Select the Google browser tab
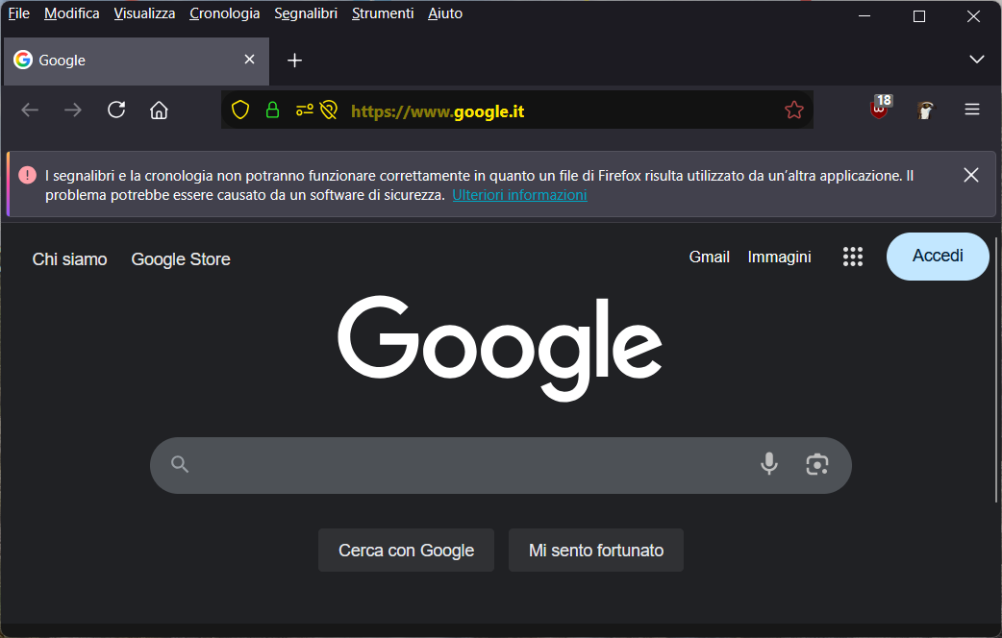 point(137,61)
